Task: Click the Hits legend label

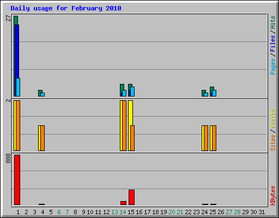Action: (x=272, y=22)
